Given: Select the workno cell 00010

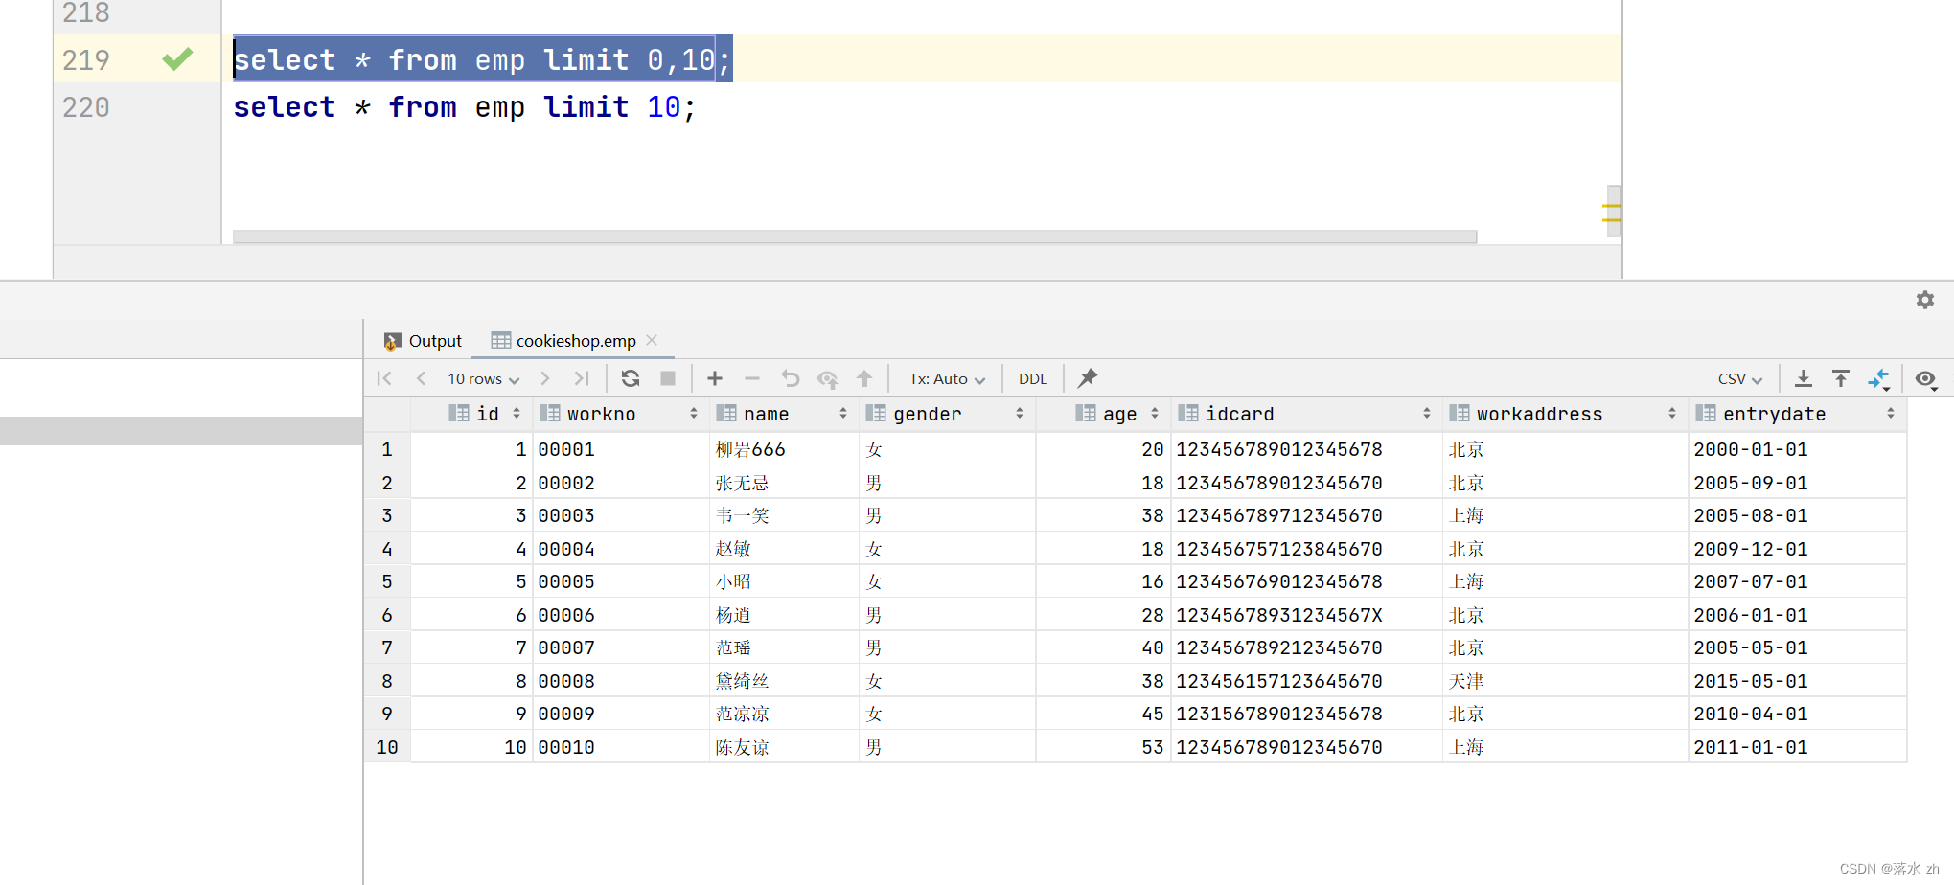Looking at the screenshot, I should [620, 747].
